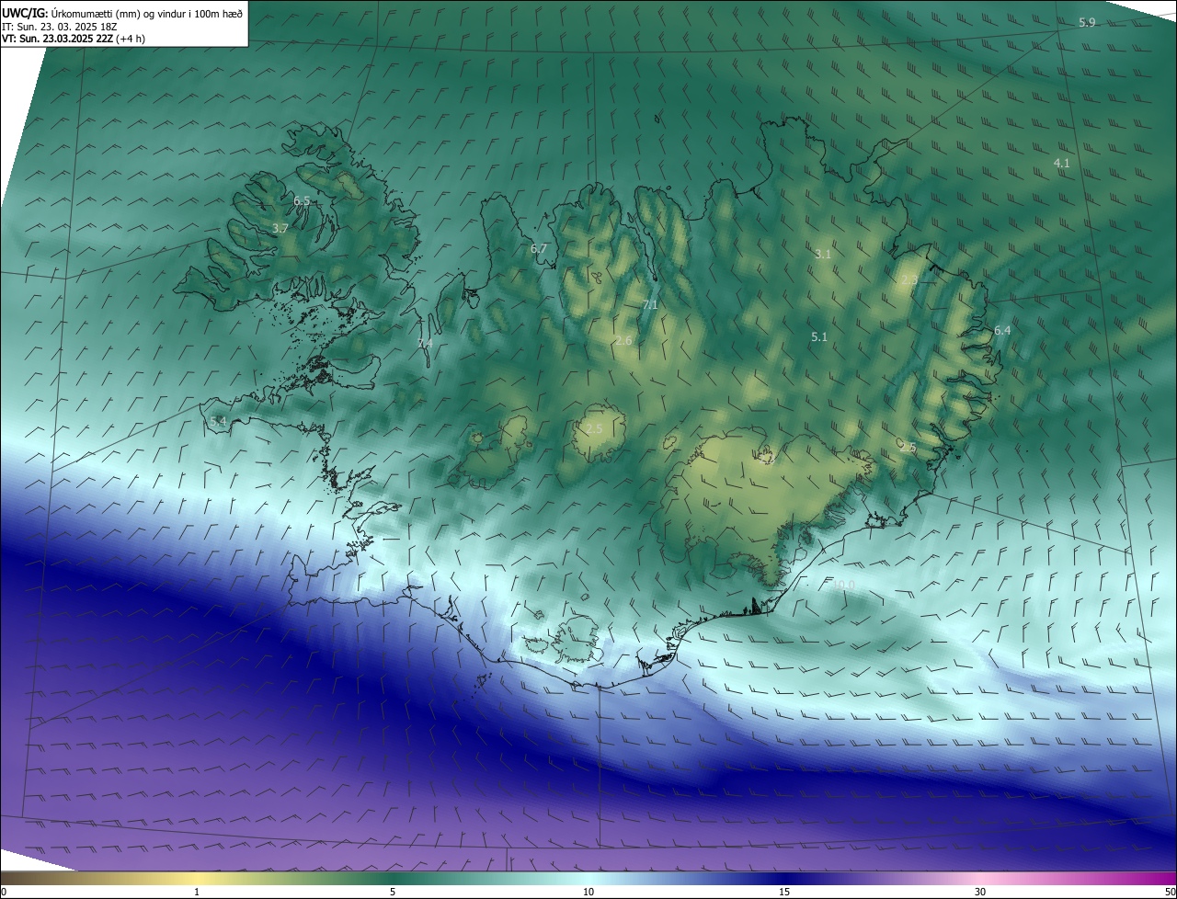Screen dimensions: 1177x899
Task: Click the 5.9 value label on the map
Action: [x=1087, y=22]
